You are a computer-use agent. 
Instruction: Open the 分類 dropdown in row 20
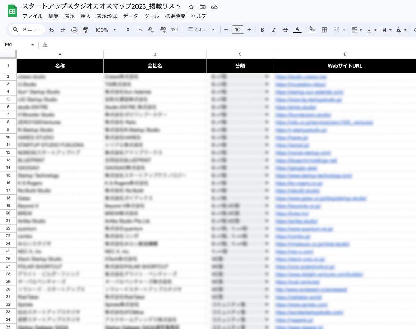pyautogui.click(x=266, y=213)
